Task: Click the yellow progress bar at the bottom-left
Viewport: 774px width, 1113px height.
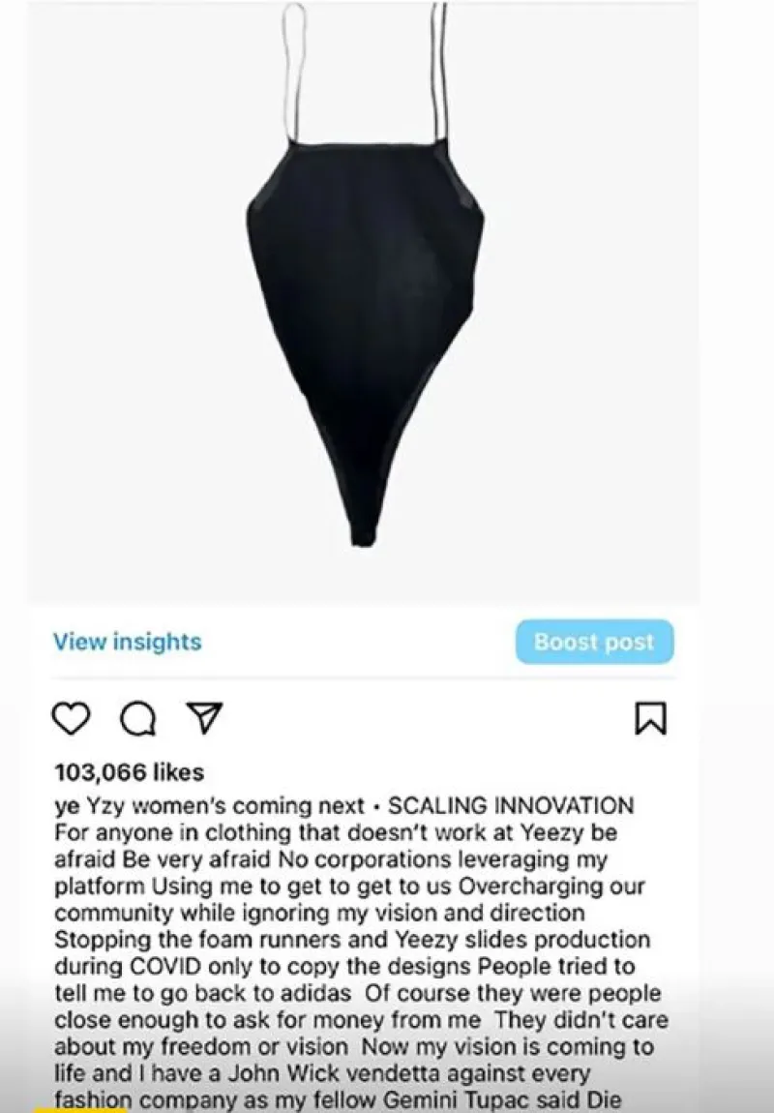Action: pyautogui.click(x=80, y=1109)
